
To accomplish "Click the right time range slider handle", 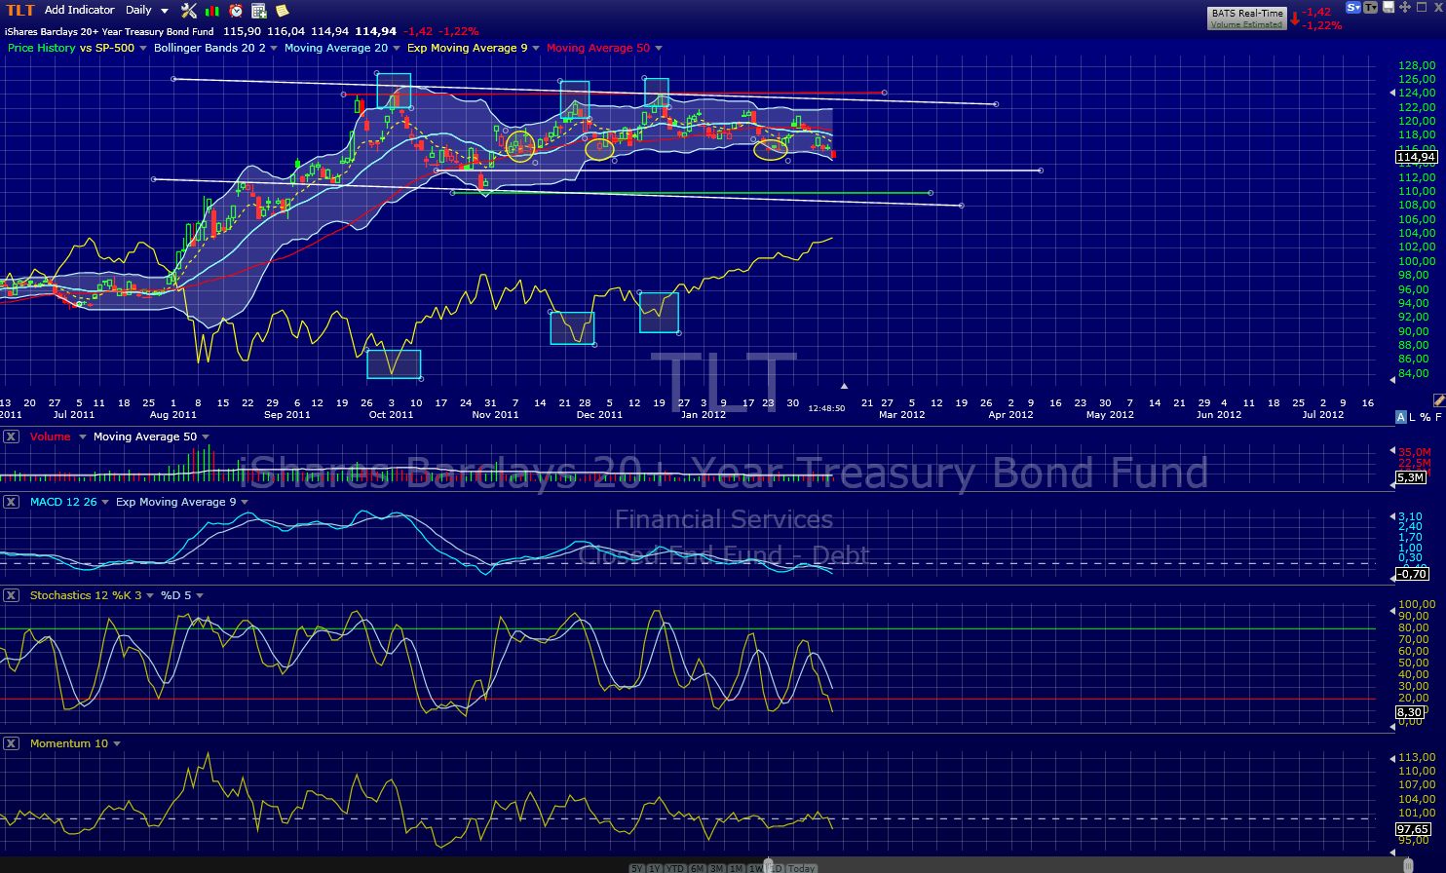I will 1408,865.
